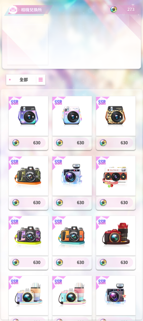Tap the lens currency icon beside 273
The image size is (143, 321).
tap(114, 9)
